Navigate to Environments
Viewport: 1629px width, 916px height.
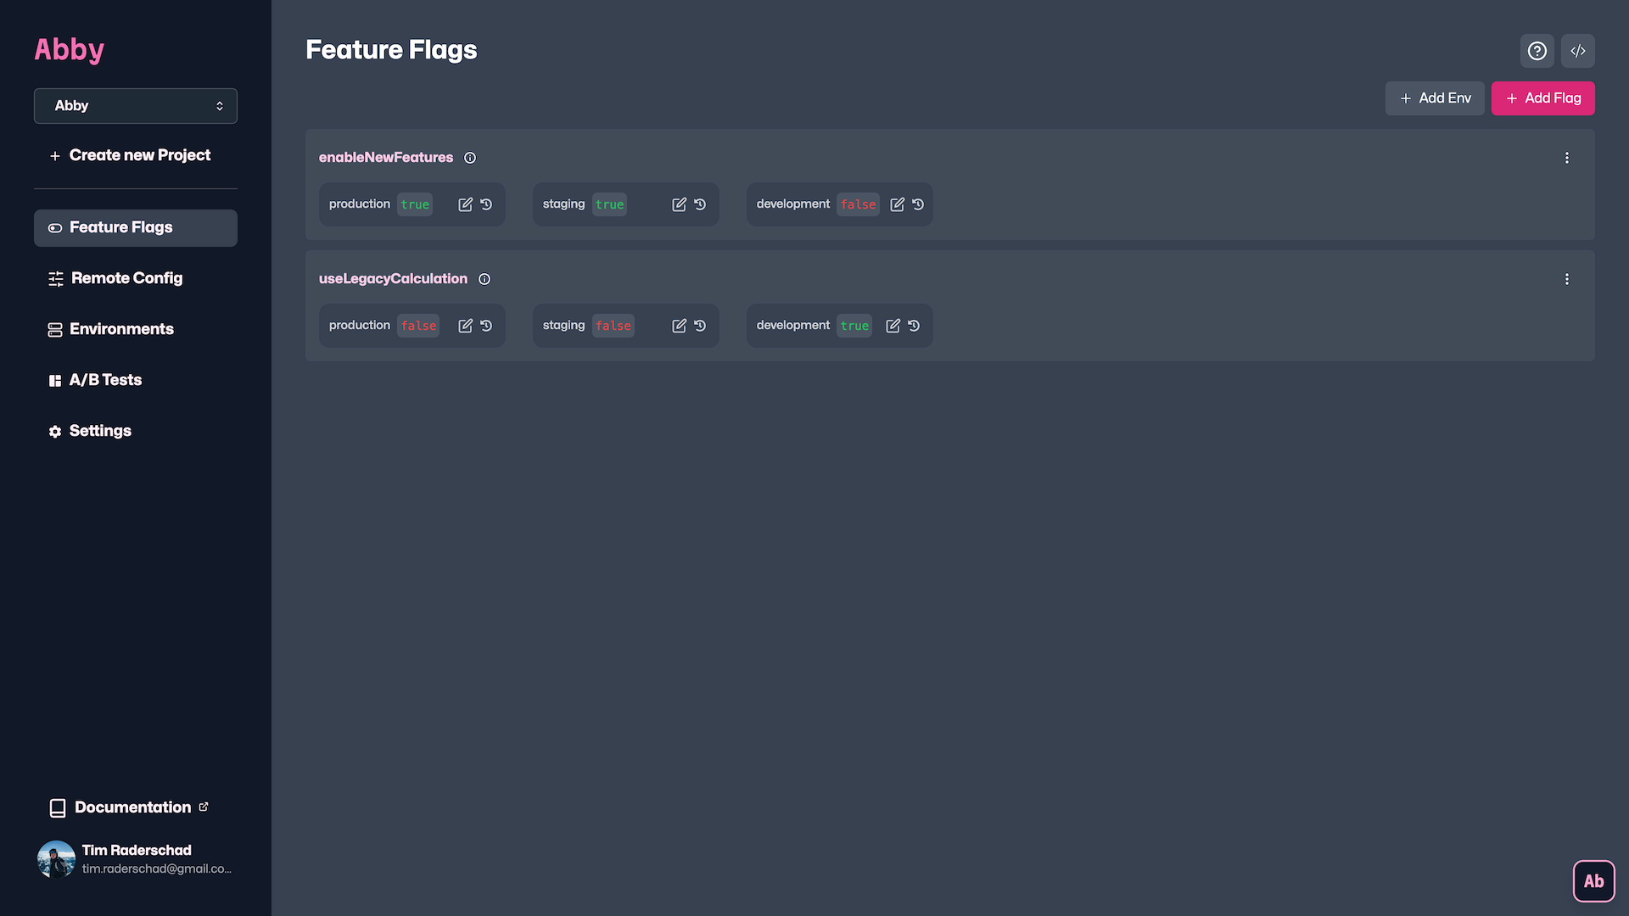click(136, 329)
